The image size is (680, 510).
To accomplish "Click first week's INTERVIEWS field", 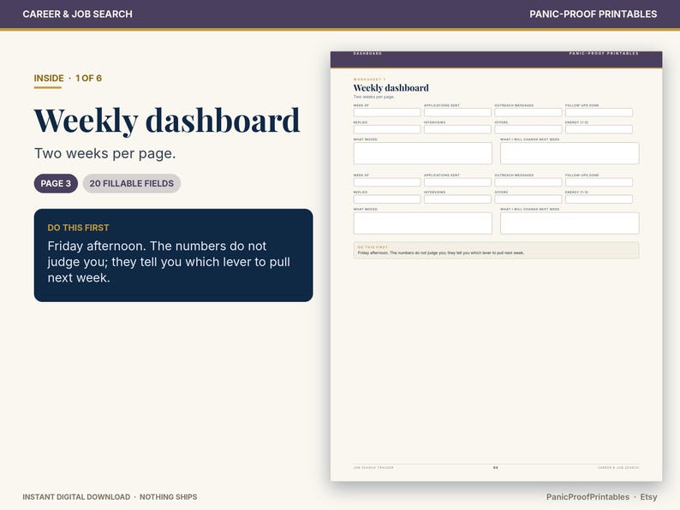I will pos(457,129).
